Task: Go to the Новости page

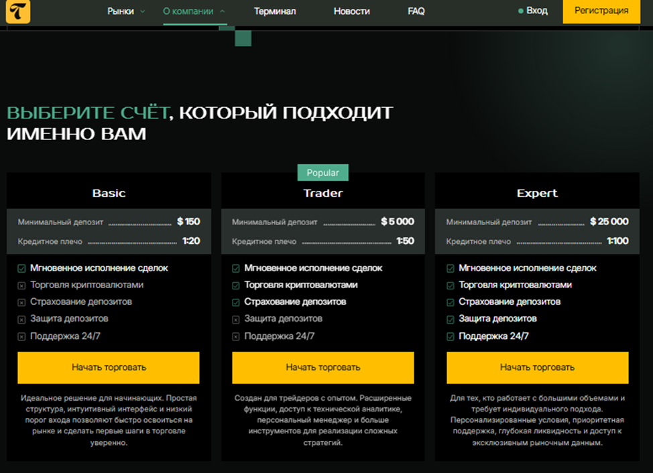Action: coord(351,11)
